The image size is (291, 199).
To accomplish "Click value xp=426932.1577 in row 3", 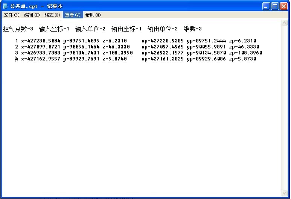I will [163, 53].
